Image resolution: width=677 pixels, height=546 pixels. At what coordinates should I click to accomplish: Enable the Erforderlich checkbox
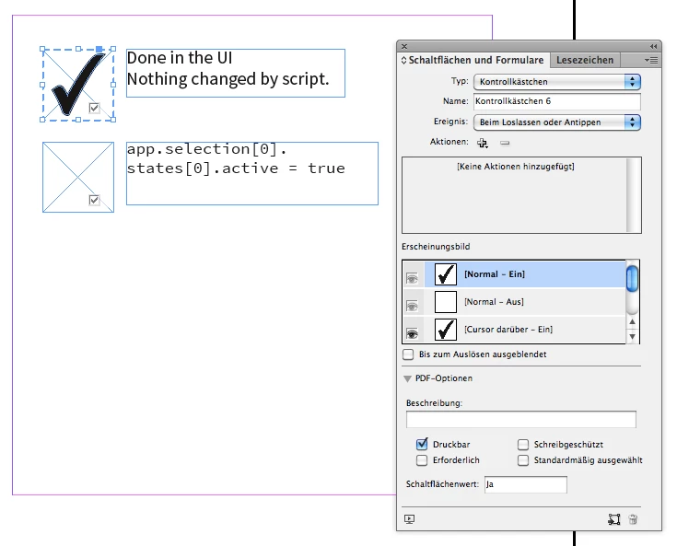coord(422,460)
